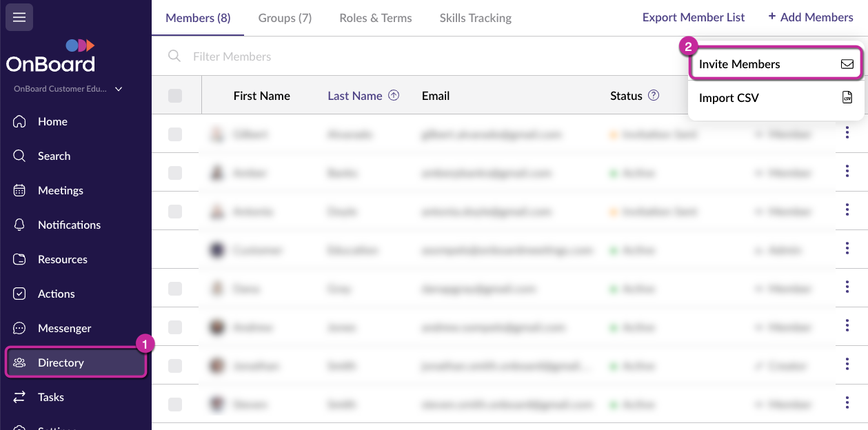Open the Home sidebar icon
Image resolution: width=868 pixels, height=430 pixels.
click(x=19, y=121)
